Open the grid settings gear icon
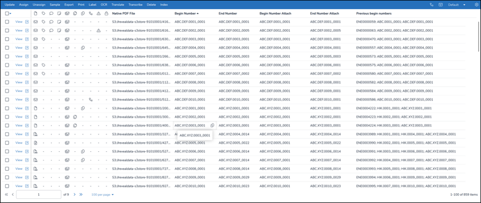Image resolution: width=481 pixels, height=203 pixels. [476, 5]
